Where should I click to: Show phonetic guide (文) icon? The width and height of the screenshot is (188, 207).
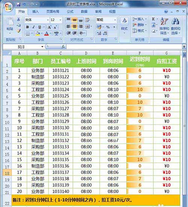(x=56, y=34)
